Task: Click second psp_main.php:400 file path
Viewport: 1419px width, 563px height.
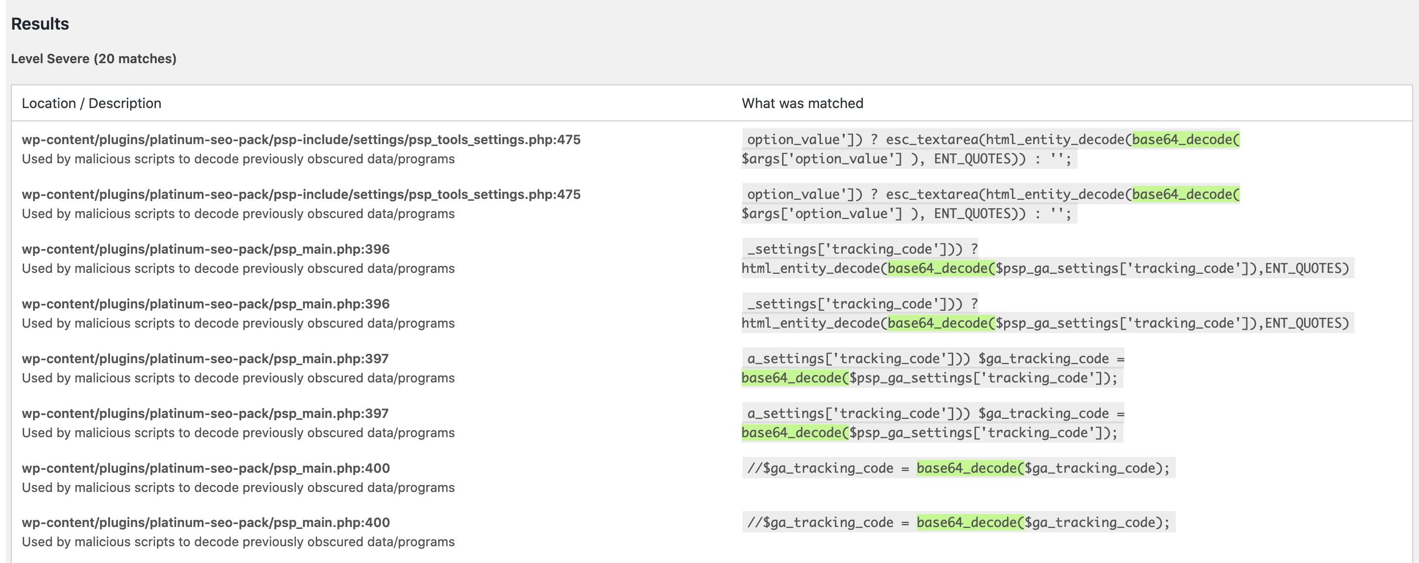Action: pos(205,522)
